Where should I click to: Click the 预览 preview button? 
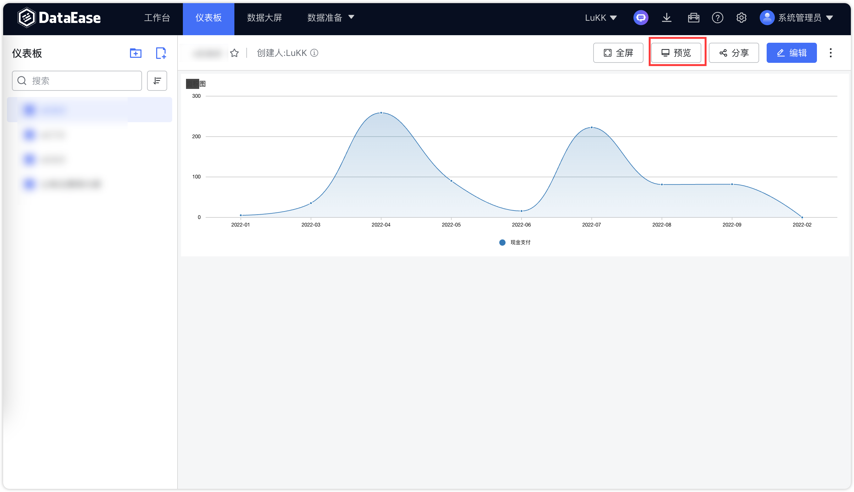tap(676, 53)
